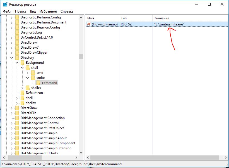This screenshot has width=229, height=168.
Task: Open the Правка menu
Action: [21, 11]
